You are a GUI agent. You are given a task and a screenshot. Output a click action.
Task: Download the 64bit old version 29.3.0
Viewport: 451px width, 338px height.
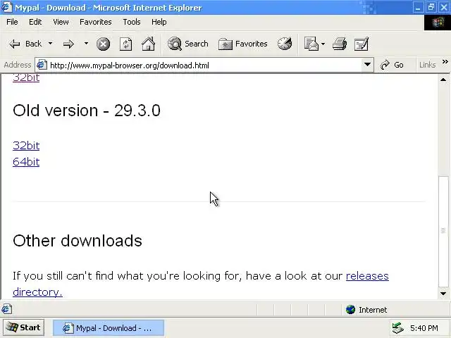click(x=26, y=162)
